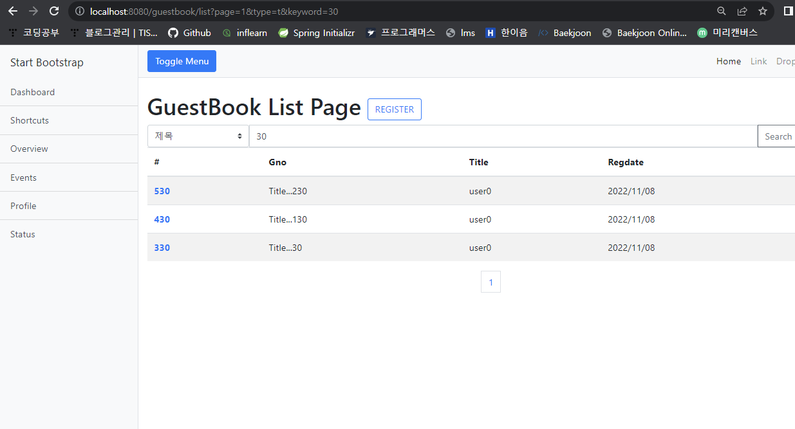Open the 한이음 bookmark
795x429 pixels.
[x=507, y=33]
